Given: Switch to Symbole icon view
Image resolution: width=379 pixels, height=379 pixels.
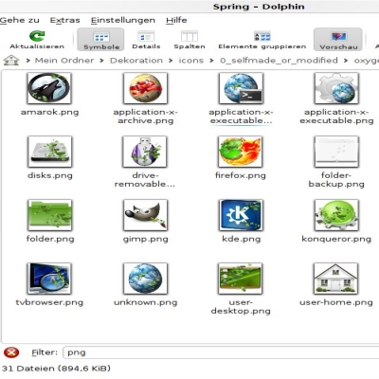Looking at the screenshot, I should tap(100, 40).
